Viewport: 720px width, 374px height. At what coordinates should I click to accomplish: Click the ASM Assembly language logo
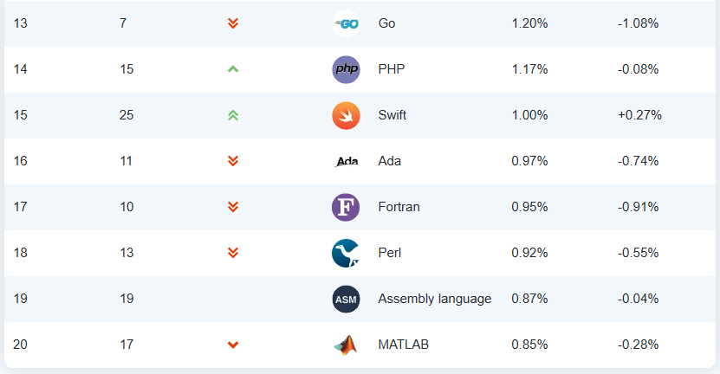pos(346,300)
